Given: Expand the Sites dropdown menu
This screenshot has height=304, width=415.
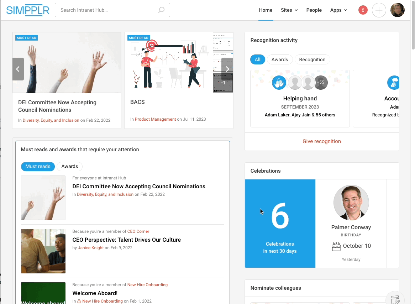Looking at the screenshot, I should pos(289,10).
